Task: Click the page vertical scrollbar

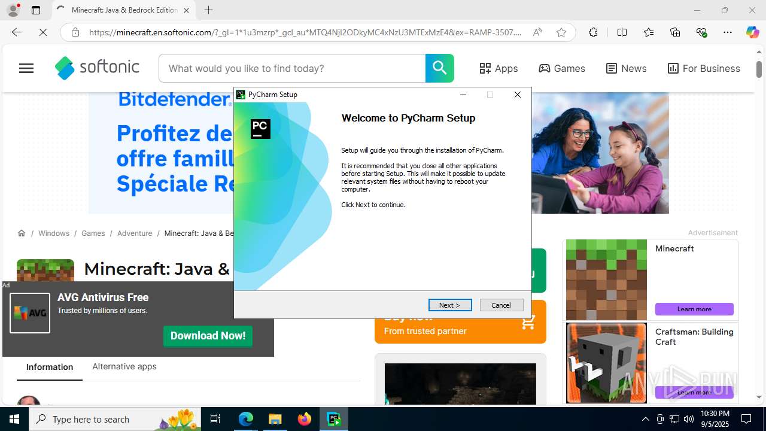Action: click(759, 69)
